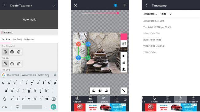Tap the blue horizontal flip handle

point(88,44)
